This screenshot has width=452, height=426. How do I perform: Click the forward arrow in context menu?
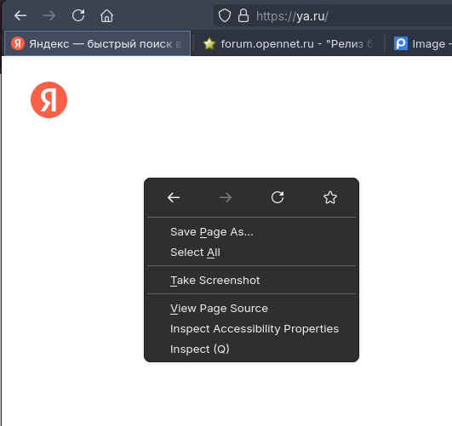pos(226,197)
